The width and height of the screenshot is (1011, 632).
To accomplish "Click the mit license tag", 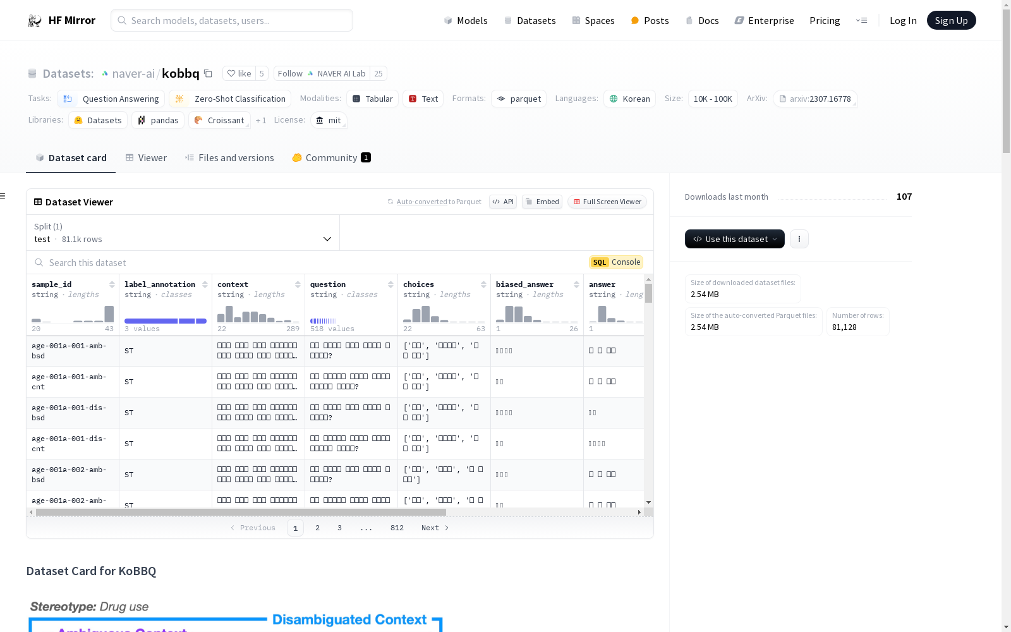I will coord(329,120).
